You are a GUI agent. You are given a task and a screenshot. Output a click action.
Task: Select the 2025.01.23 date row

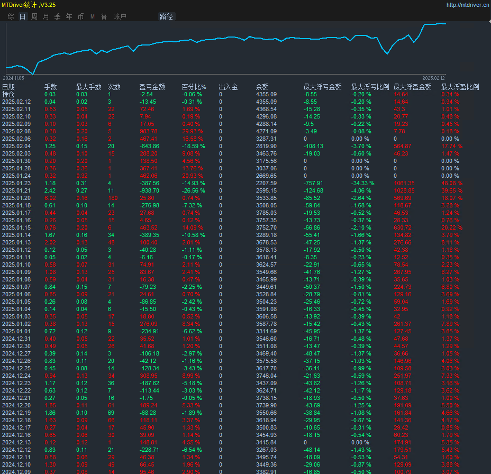click(16, 183)
